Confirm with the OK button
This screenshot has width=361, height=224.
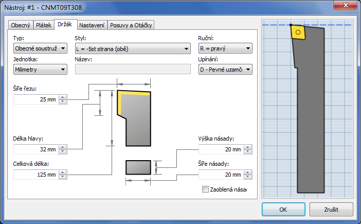[283, 209]
